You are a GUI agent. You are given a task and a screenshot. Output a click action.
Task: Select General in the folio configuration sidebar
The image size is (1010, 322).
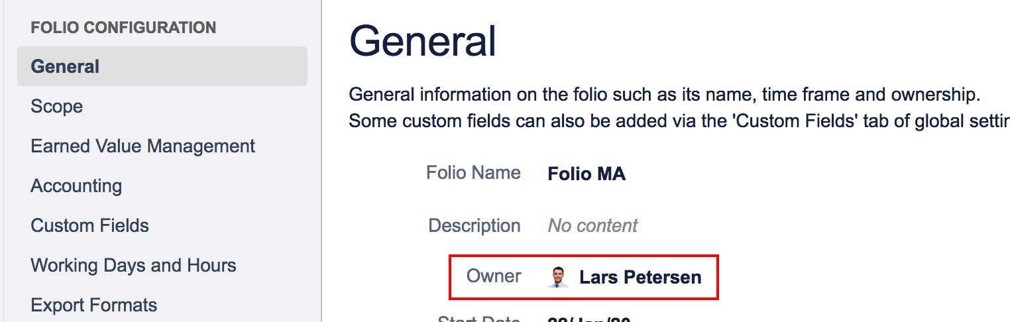tap(65, 66)
